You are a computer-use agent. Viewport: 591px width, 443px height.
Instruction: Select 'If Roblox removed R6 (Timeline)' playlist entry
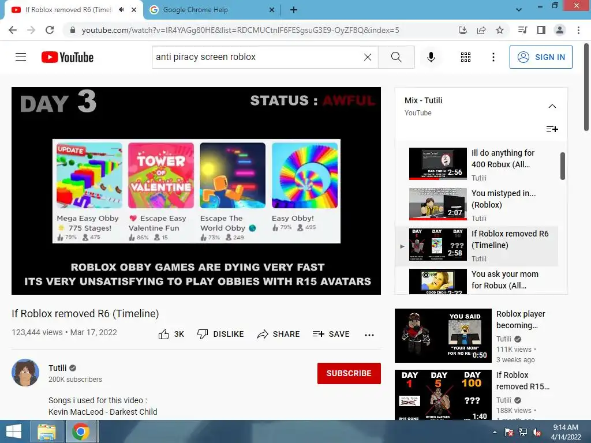[x=477, y=246]
